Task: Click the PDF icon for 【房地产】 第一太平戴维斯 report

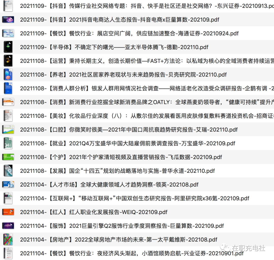Action: [8, 239]
